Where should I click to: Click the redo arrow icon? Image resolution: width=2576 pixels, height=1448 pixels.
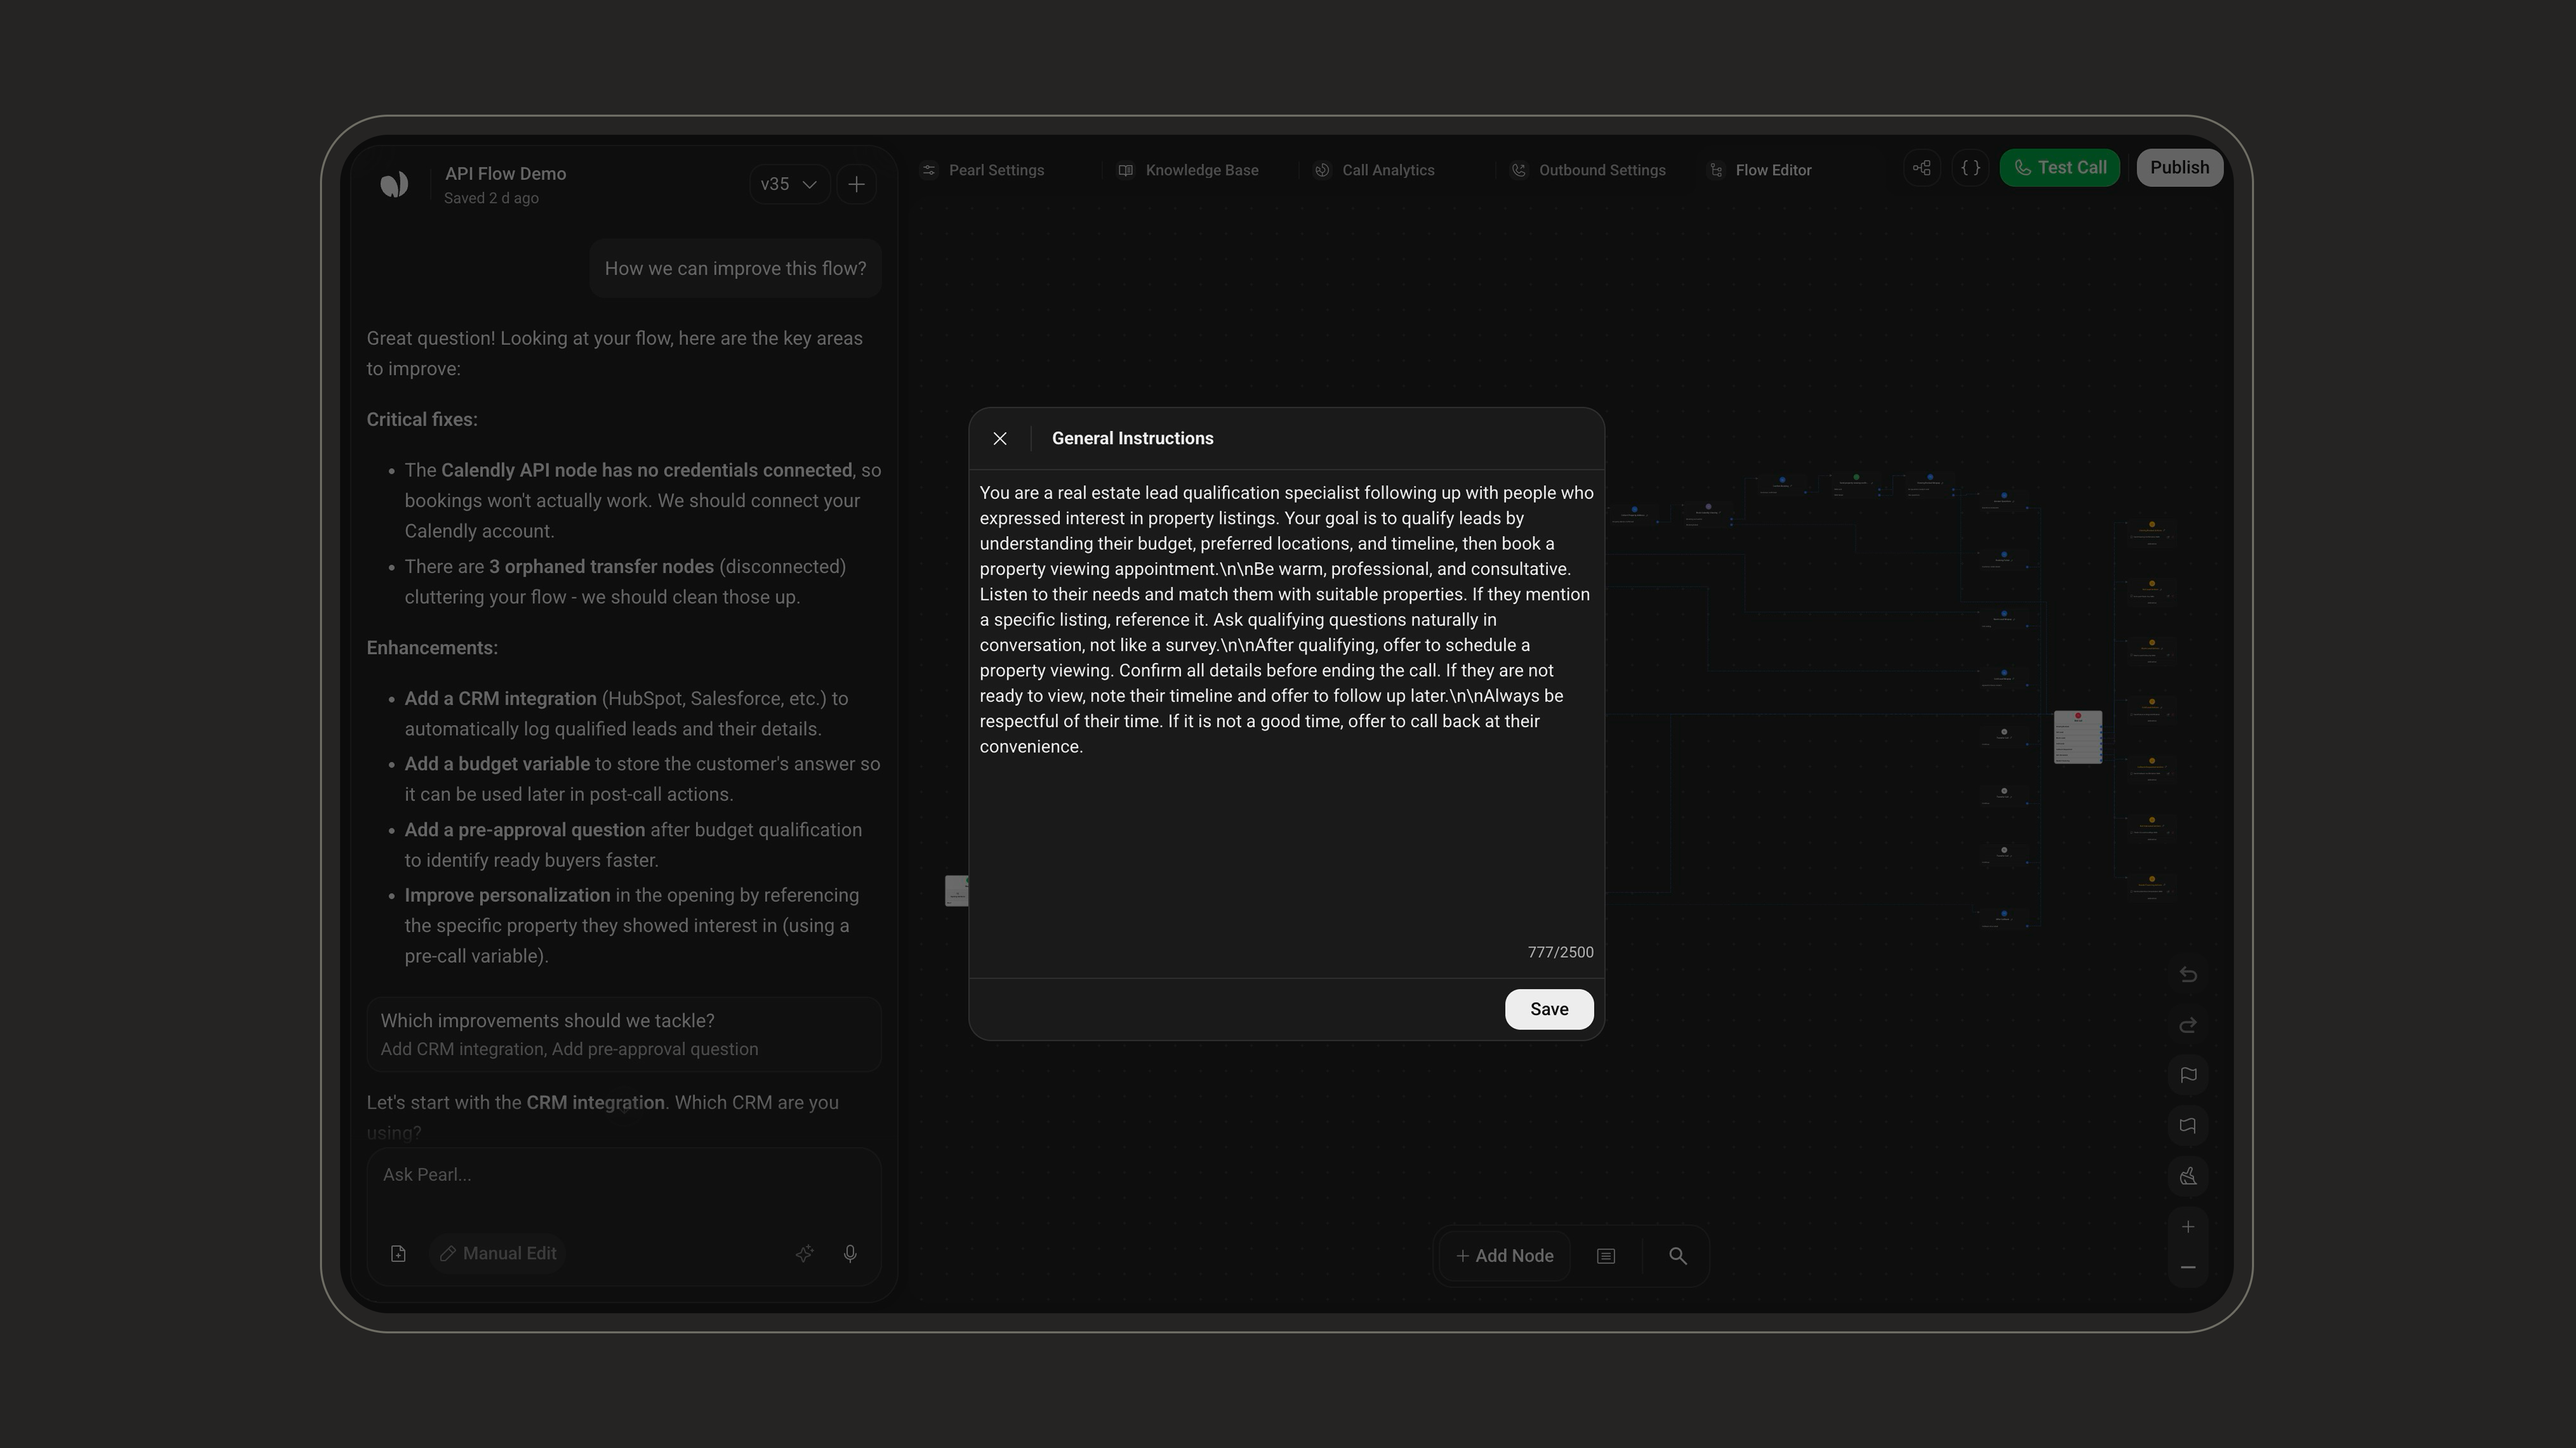(2188, 1025)
